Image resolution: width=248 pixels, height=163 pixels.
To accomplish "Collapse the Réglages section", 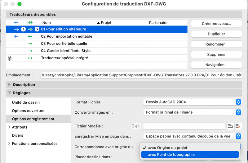I will pos(10,93).
